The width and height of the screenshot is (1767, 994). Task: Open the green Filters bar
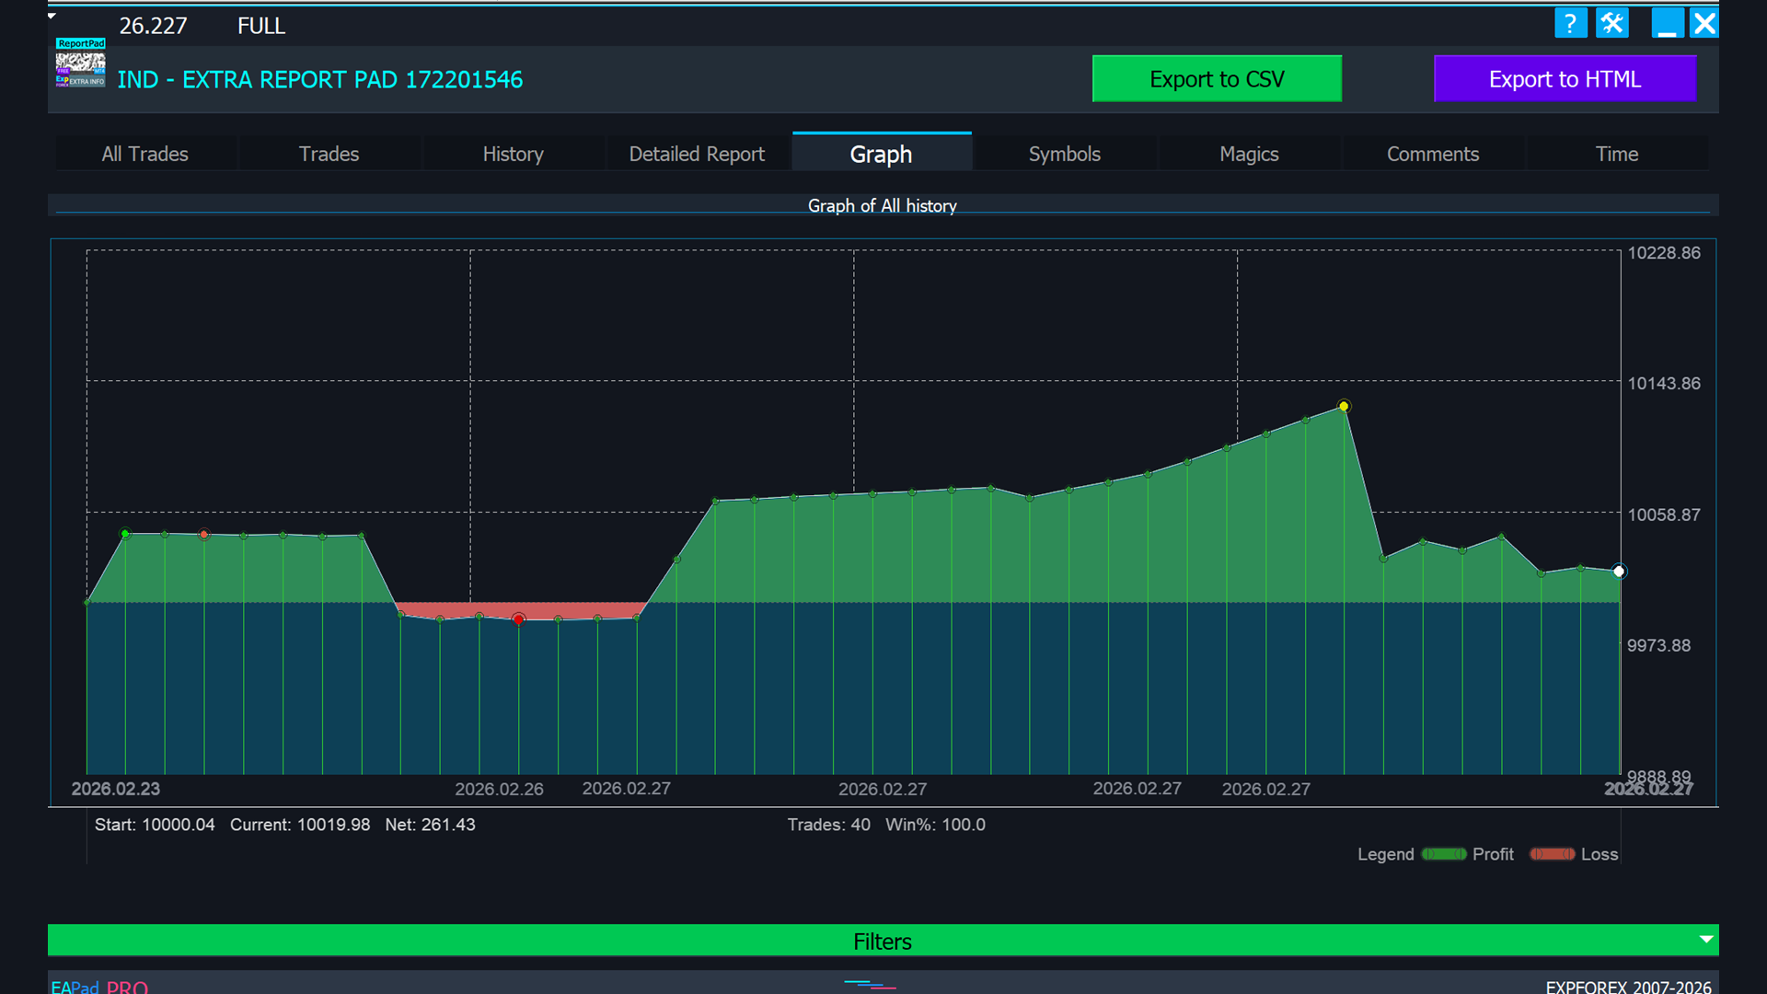point(882,941)
